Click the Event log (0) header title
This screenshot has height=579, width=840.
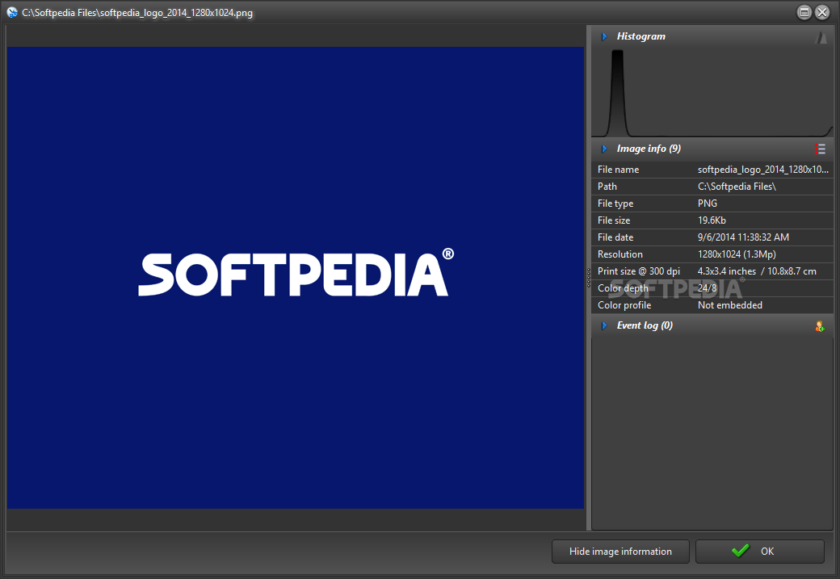click(645, 325)
